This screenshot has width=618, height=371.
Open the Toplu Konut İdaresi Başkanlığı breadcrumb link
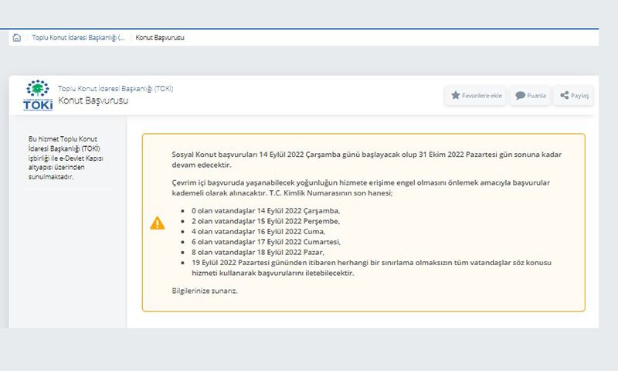pos(78,37)
